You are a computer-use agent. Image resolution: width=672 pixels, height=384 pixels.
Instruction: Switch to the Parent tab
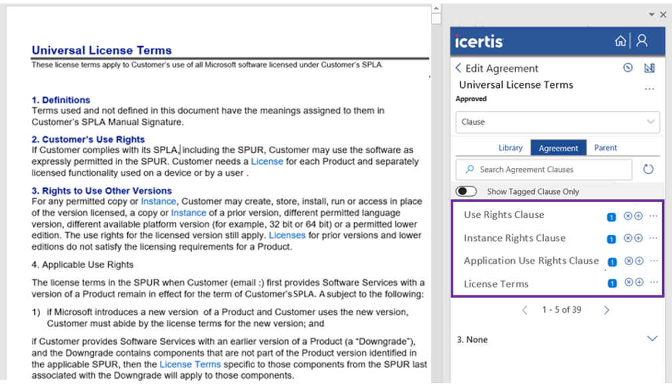point(605,148)
